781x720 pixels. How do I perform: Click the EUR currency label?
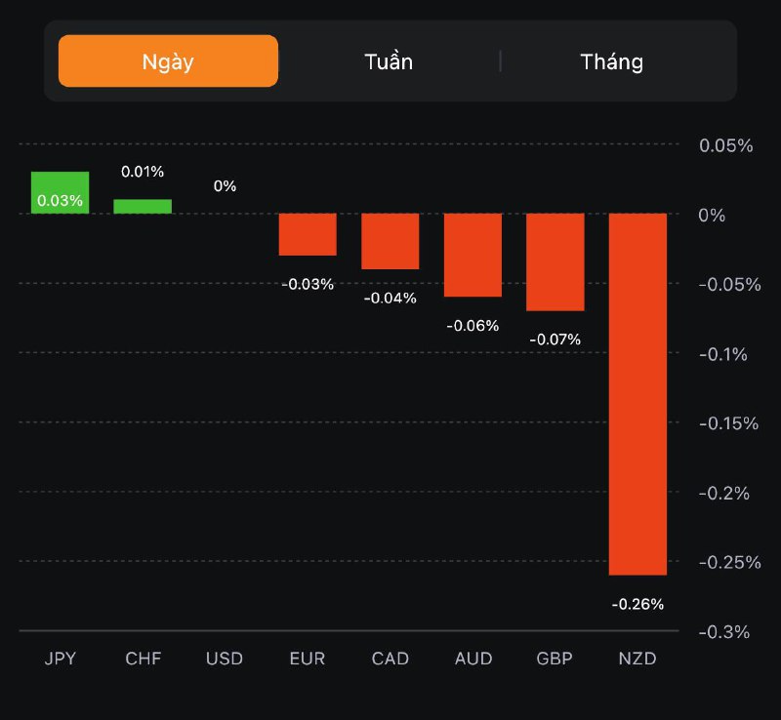coord(308,659)
